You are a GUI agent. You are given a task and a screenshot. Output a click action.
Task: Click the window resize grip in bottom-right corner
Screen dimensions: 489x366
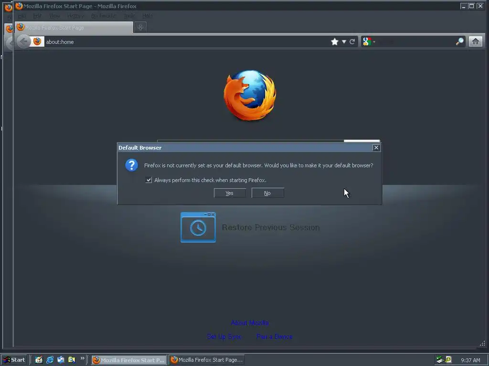[482, 343]
